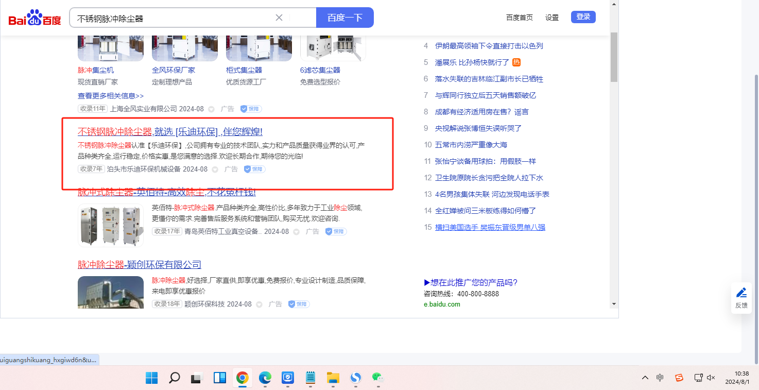
Task: Open the 反馈 feedback pencil icon
Action: coord(741,293)
